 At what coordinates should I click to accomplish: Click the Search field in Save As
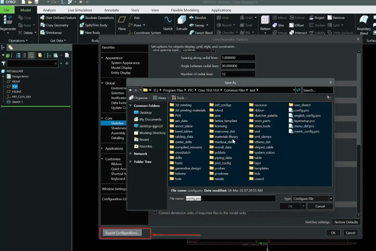318,90
